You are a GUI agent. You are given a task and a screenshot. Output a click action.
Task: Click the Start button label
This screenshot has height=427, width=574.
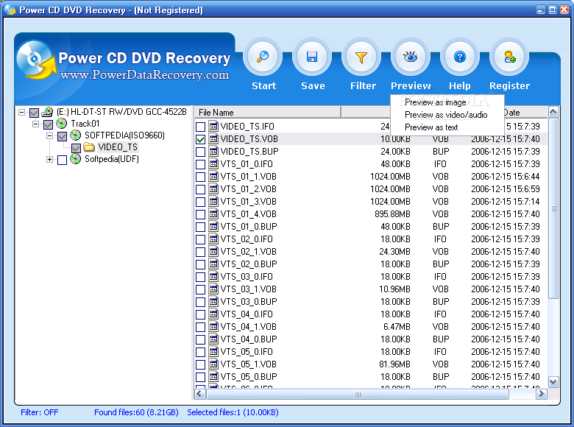(263, 85)
